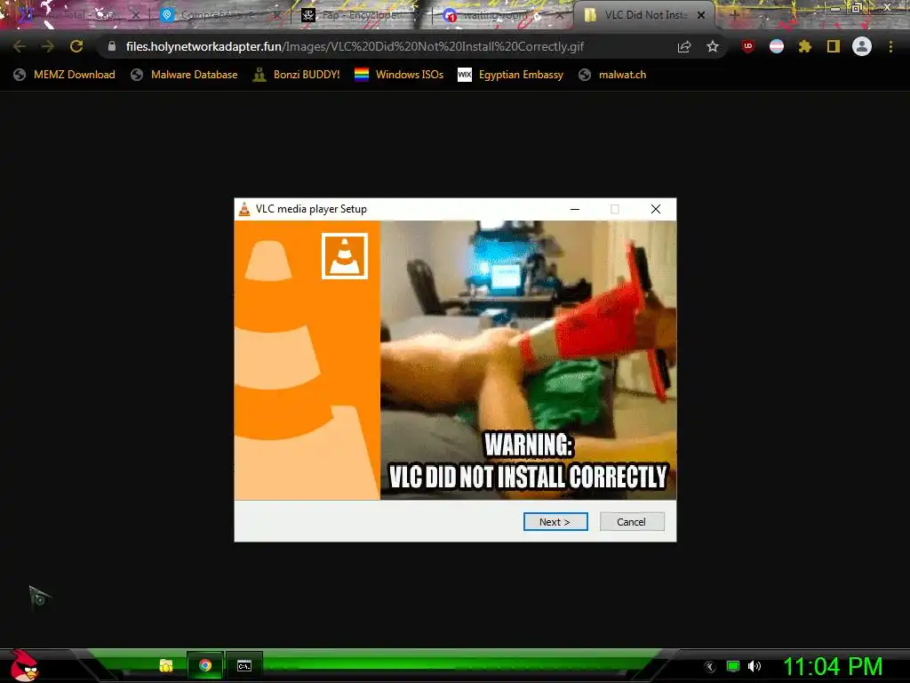Minimize the VLC media player Setup window

[575, 209]
